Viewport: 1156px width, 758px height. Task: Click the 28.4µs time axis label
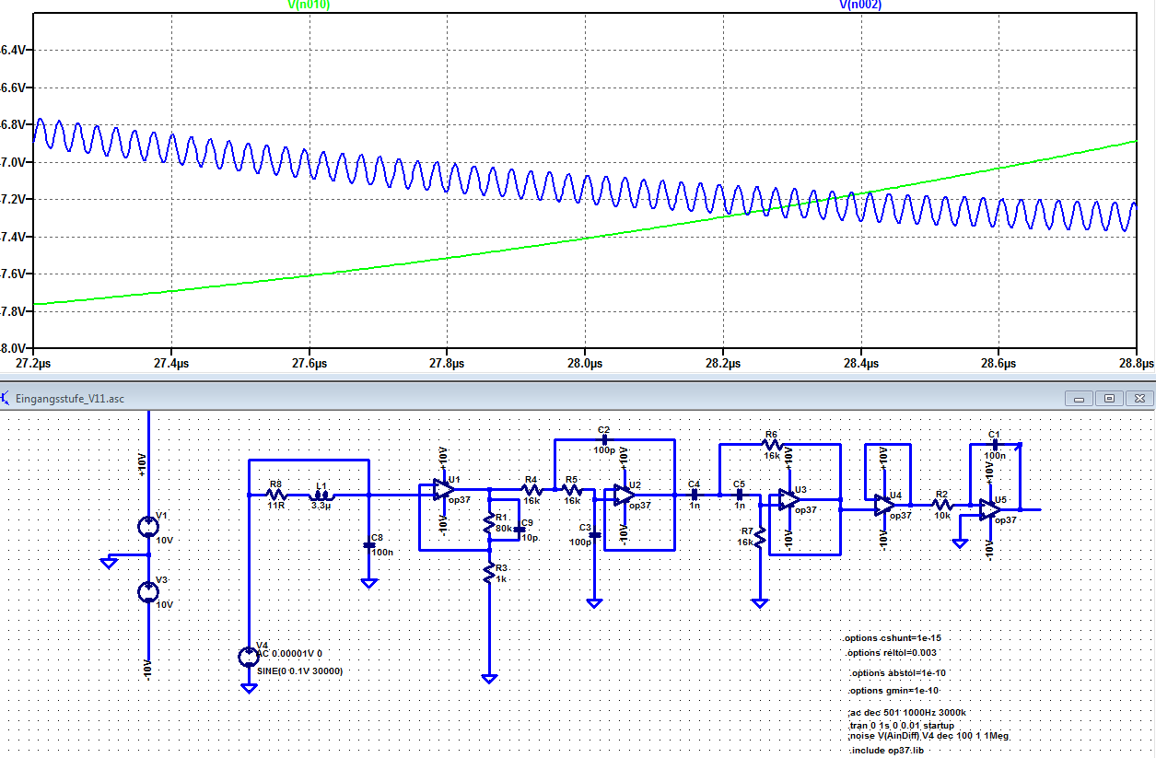[860, 364]
